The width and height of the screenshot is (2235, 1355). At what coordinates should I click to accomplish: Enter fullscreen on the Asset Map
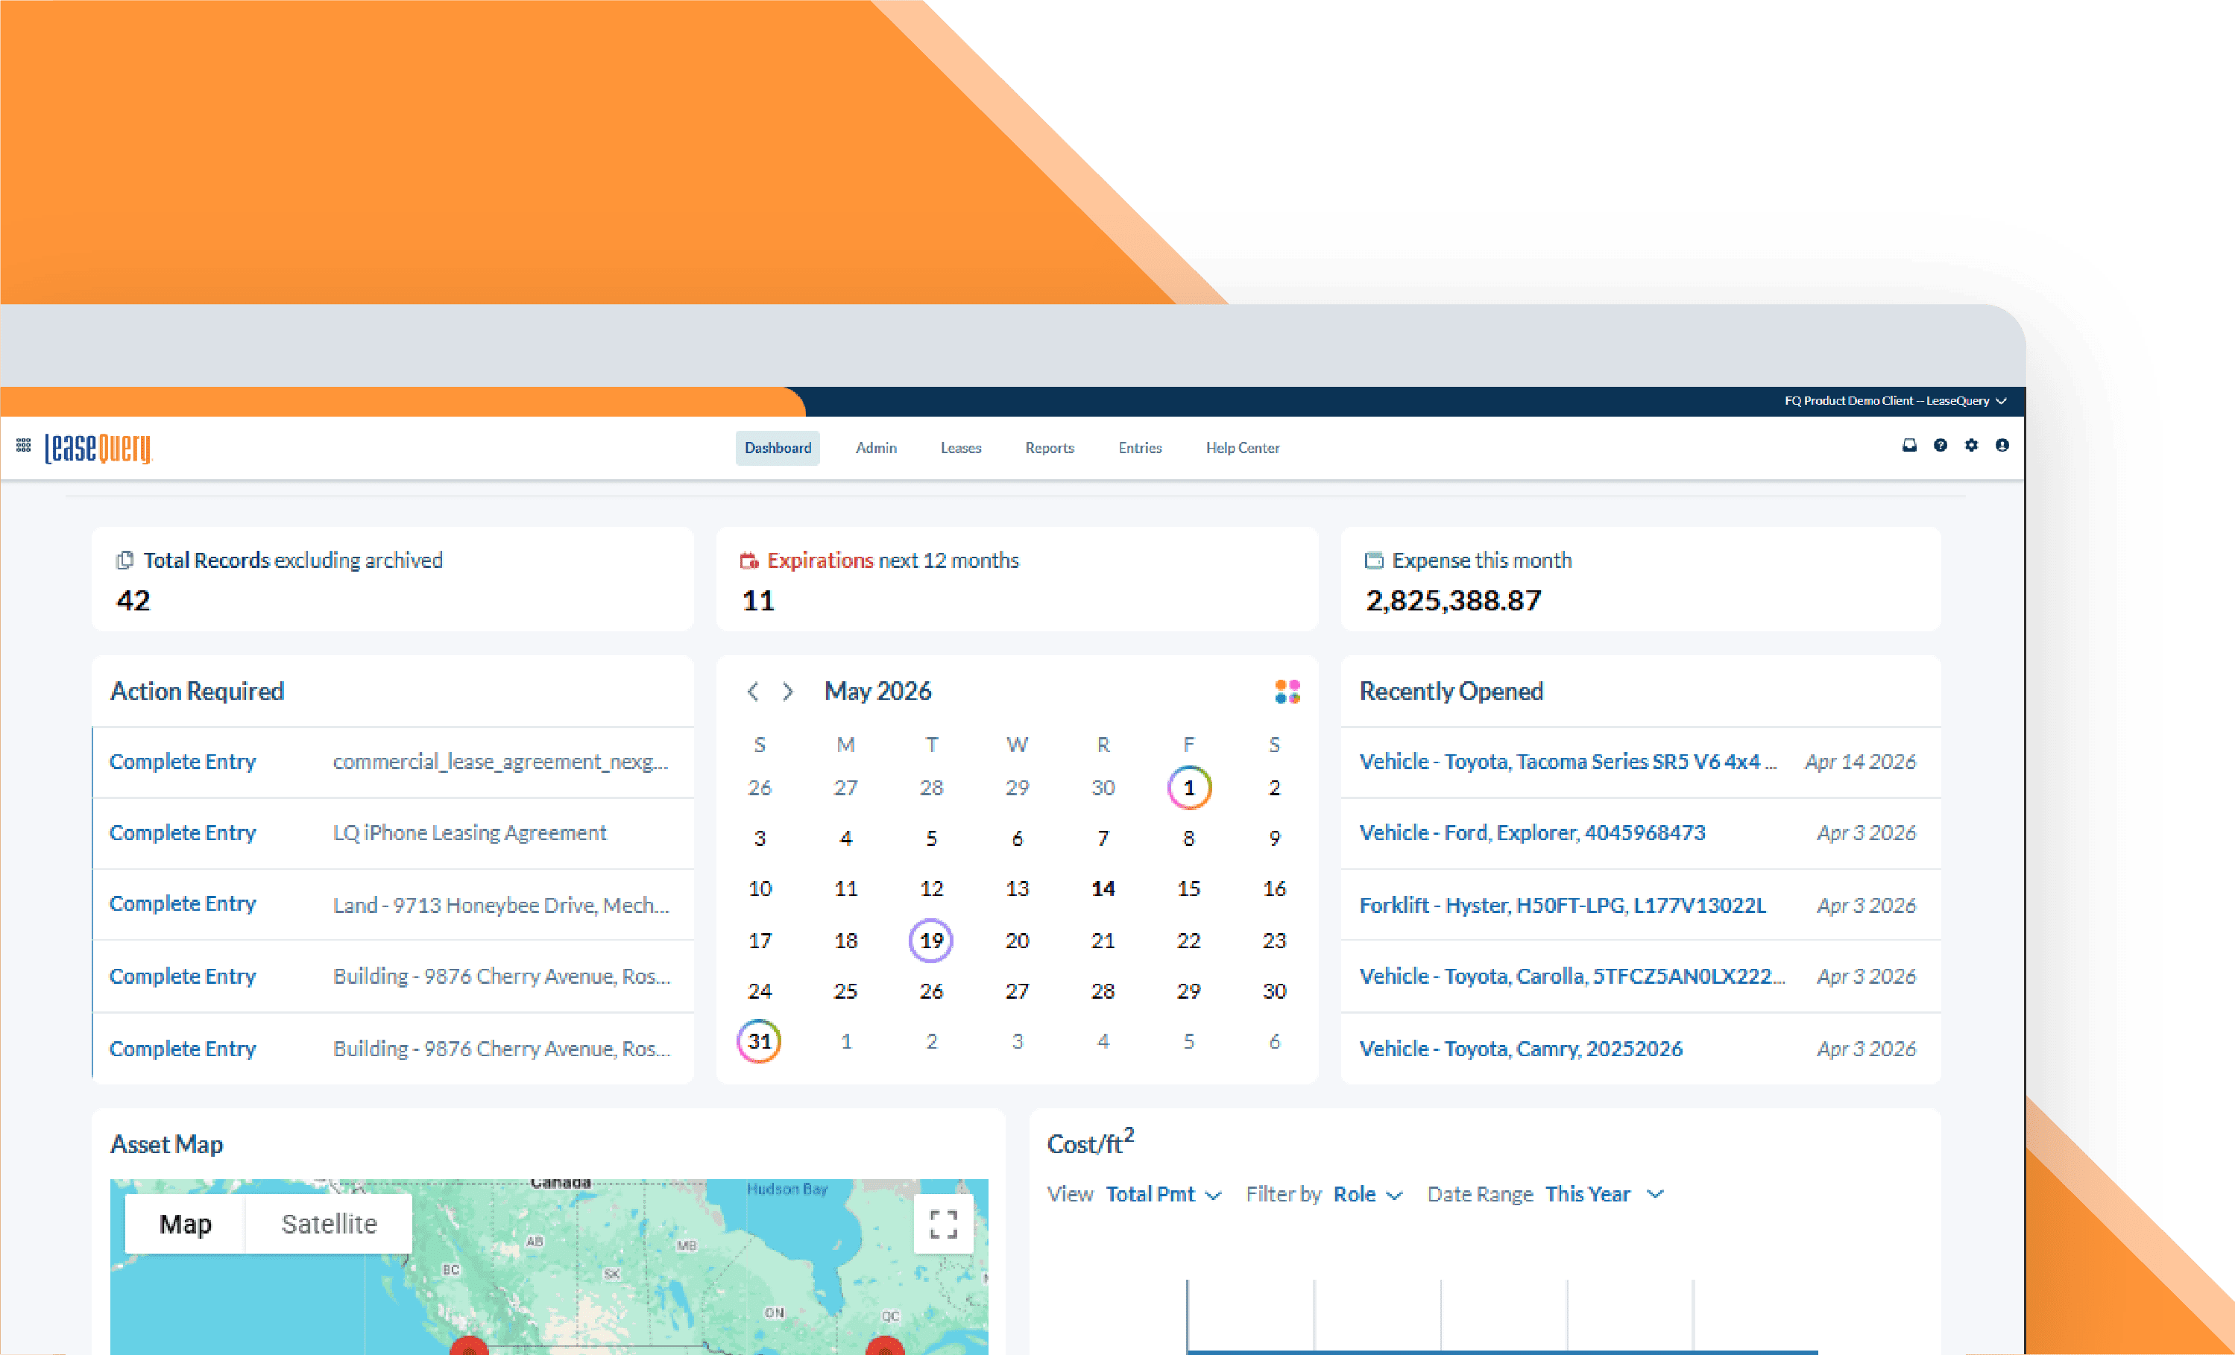[x=943, y=1225]
